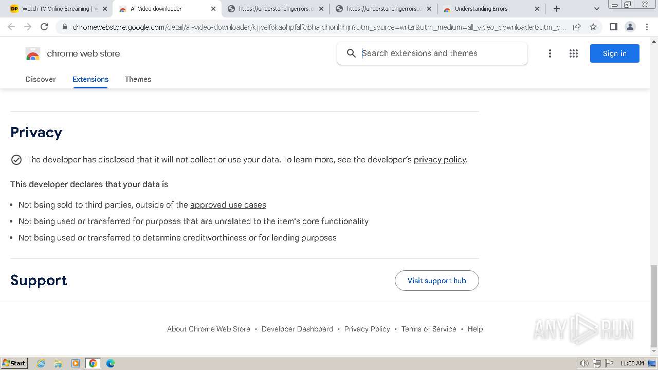
Task: Click the Chrome Web Store logo
Action: click(33, 53)
